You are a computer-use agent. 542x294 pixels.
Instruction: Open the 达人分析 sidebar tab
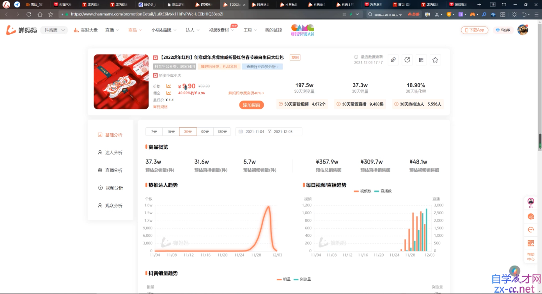(x=110, y=152)
